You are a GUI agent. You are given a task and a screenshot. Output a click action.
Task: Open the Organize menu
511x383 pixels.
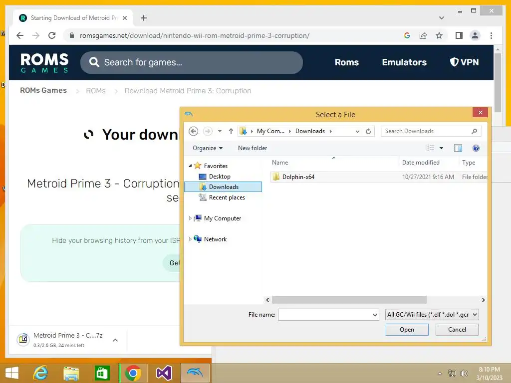tap(208, 148)
